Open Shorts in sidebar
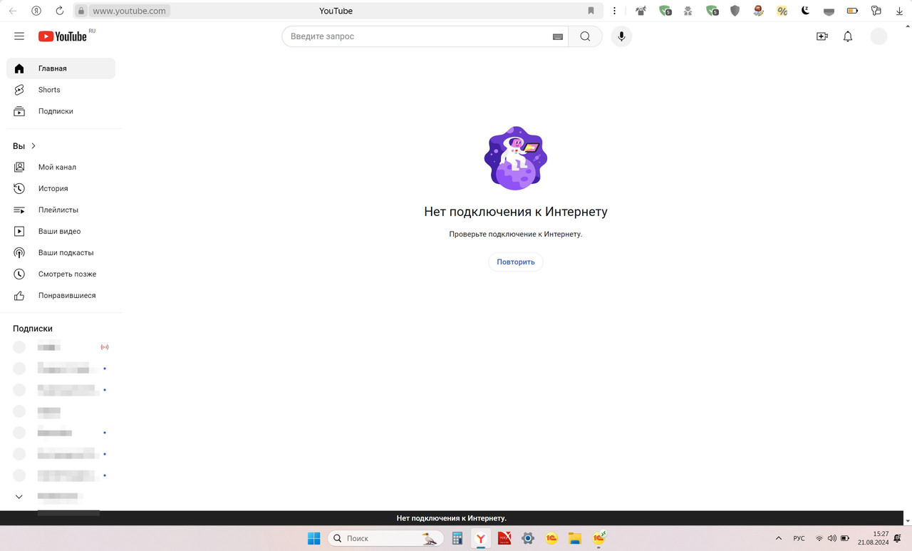 pyautogui.click(x=61, y=90)
